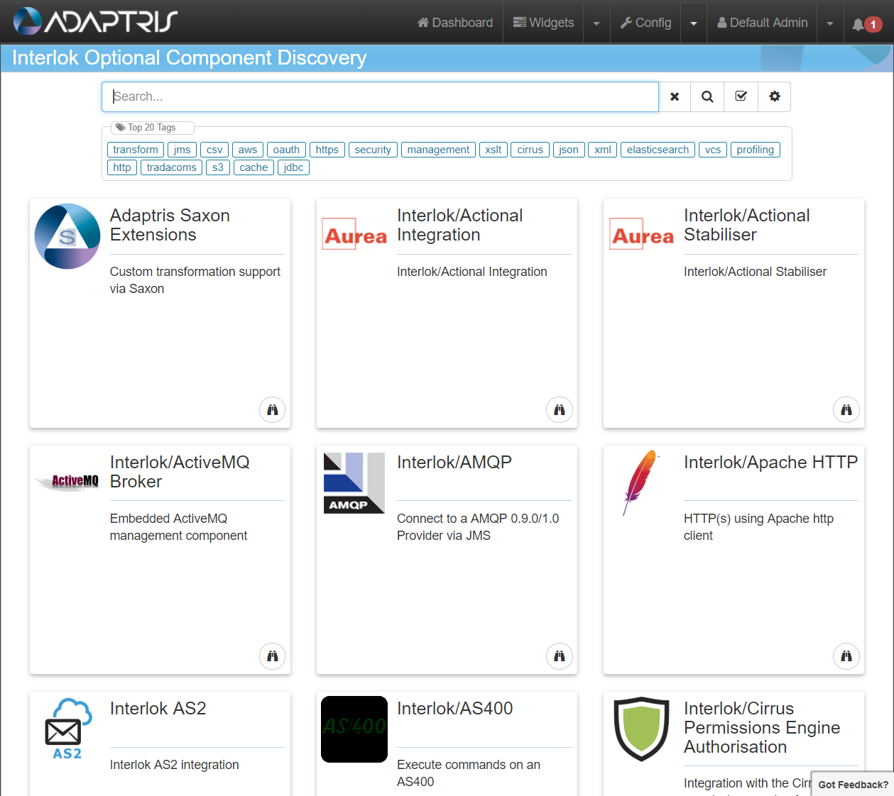Open the Interlok/Actional Stabiliser title
This screenshot has width=894, height=796.
click(746, 225)
